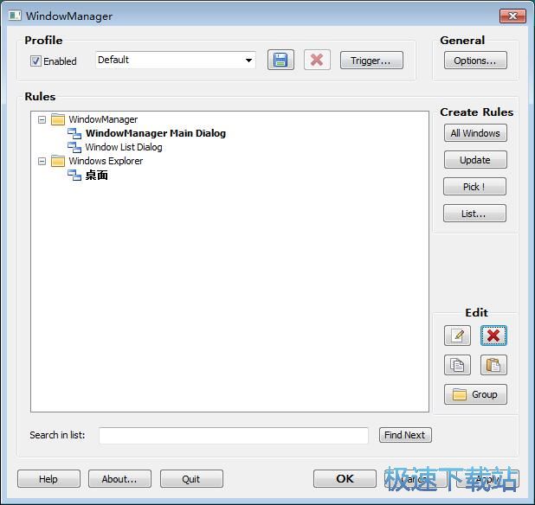Click the window icon beside 桌面 rule
Screen dimensions: 535x505
(74, 176)
